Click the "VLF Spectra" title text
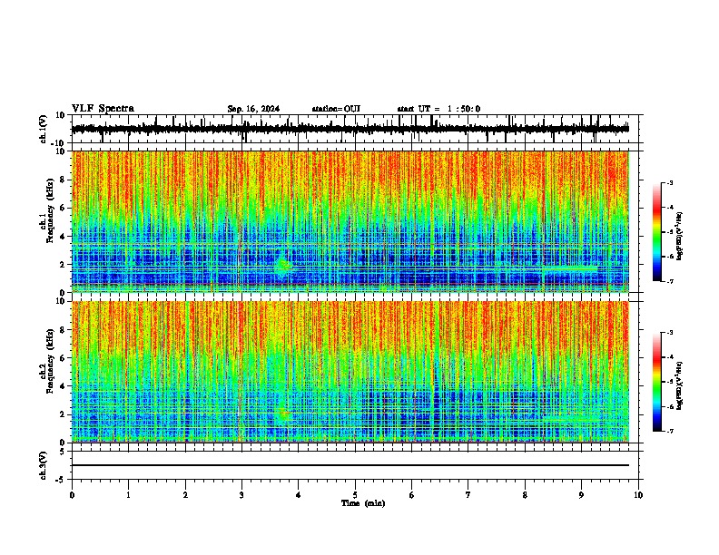This screenshot has height=555, width=719. tap(103, 108)
